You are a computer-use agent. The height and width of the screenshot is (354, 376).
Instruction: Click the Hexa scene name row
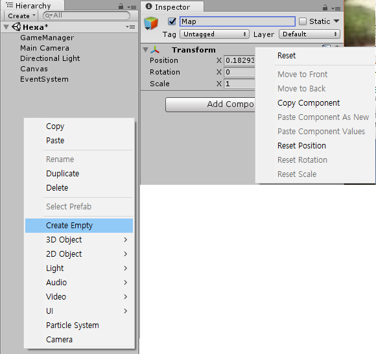[69, 27]
